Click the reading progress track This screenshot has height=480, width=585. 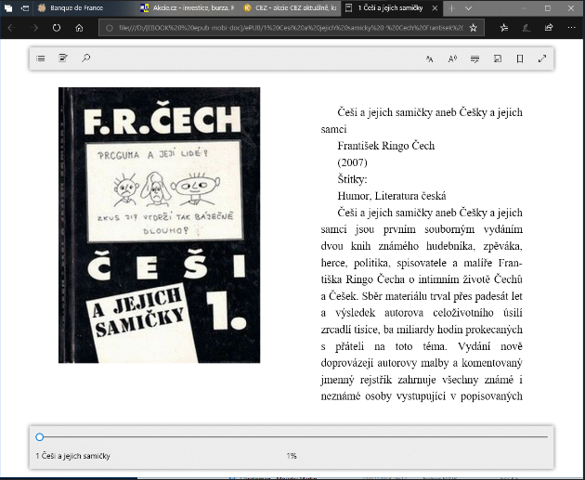292,436
